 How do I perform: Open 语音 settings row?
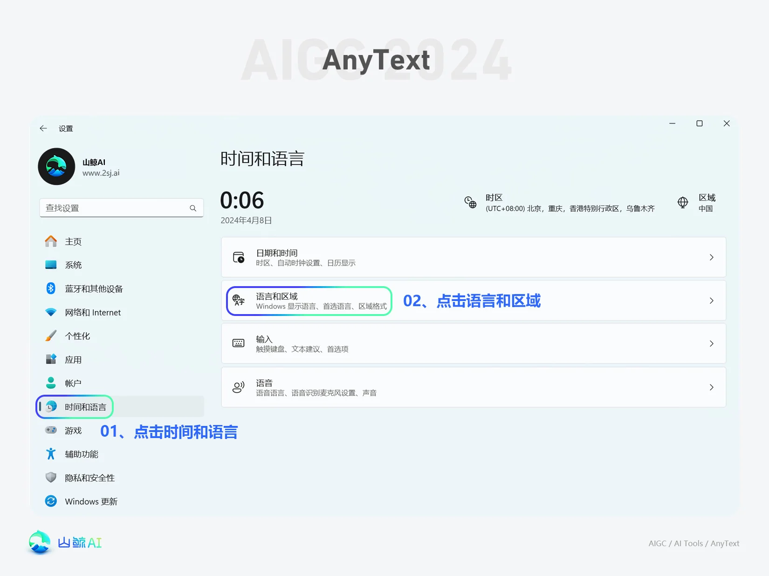point(474,387)
